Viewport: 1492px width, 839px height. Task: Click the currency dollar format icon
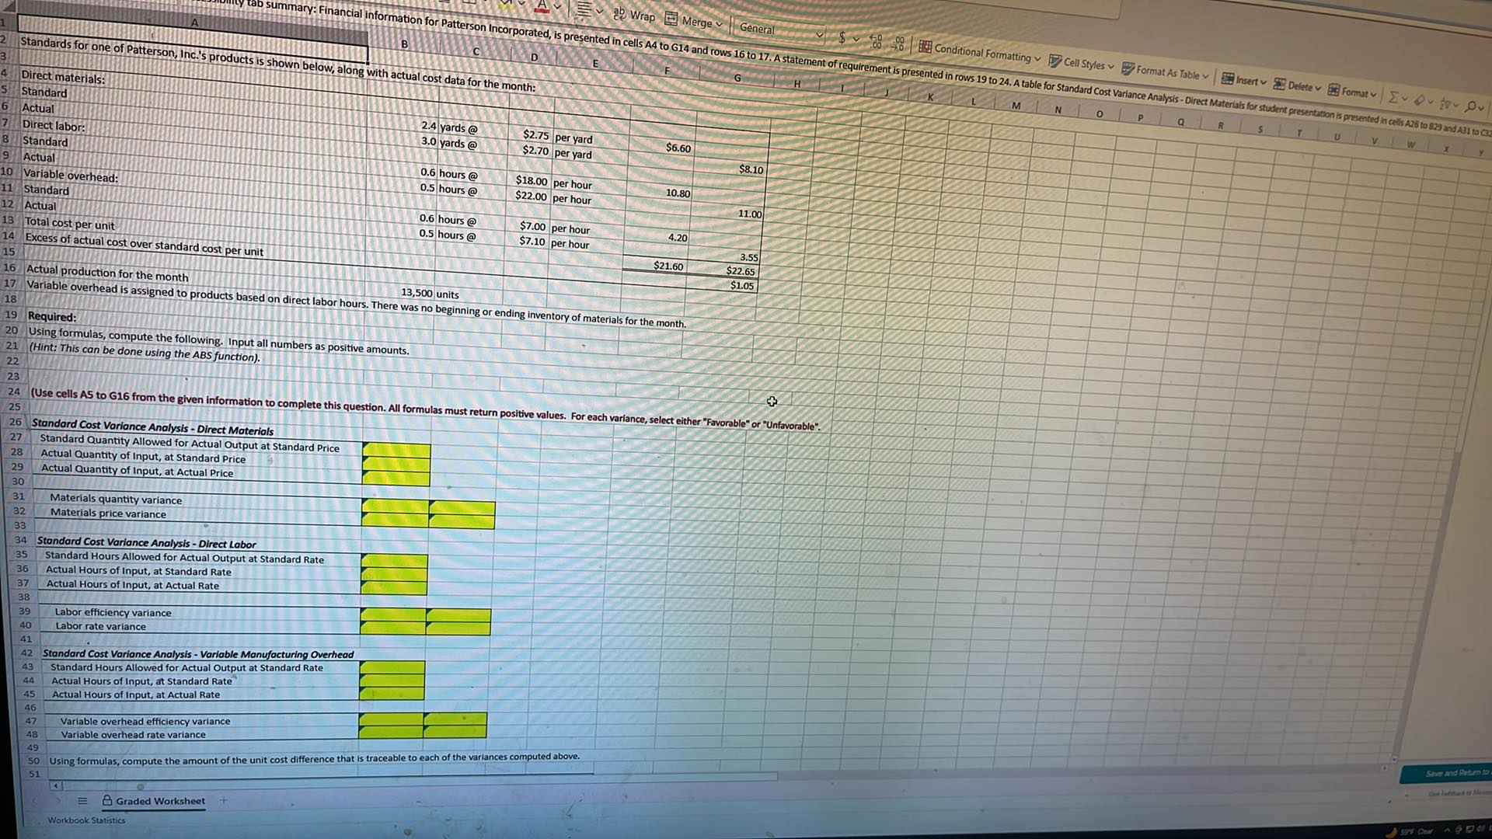(842, 37)
